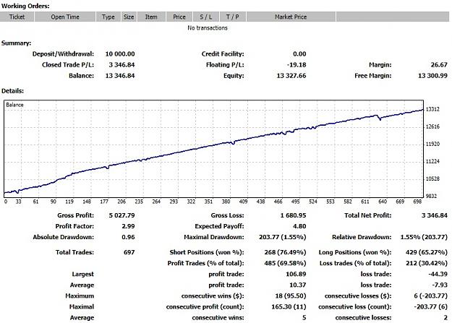Click the 13312 axis label on chart
Viewport: 452px width, 323px height.
click(x=432, y=109)
